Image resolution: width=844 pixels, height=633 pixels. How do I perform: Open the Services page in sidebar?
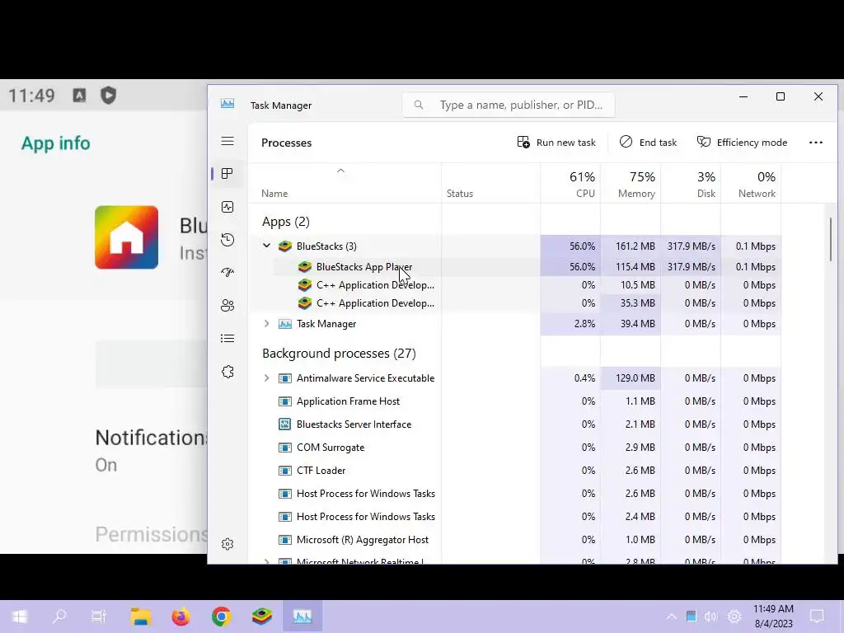tap(227, 372)
